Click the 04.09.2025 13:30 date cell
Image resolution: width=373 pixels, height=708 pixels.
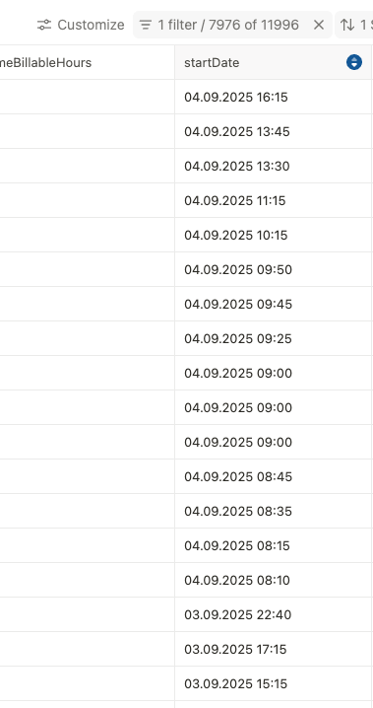(x=273, y=167)
